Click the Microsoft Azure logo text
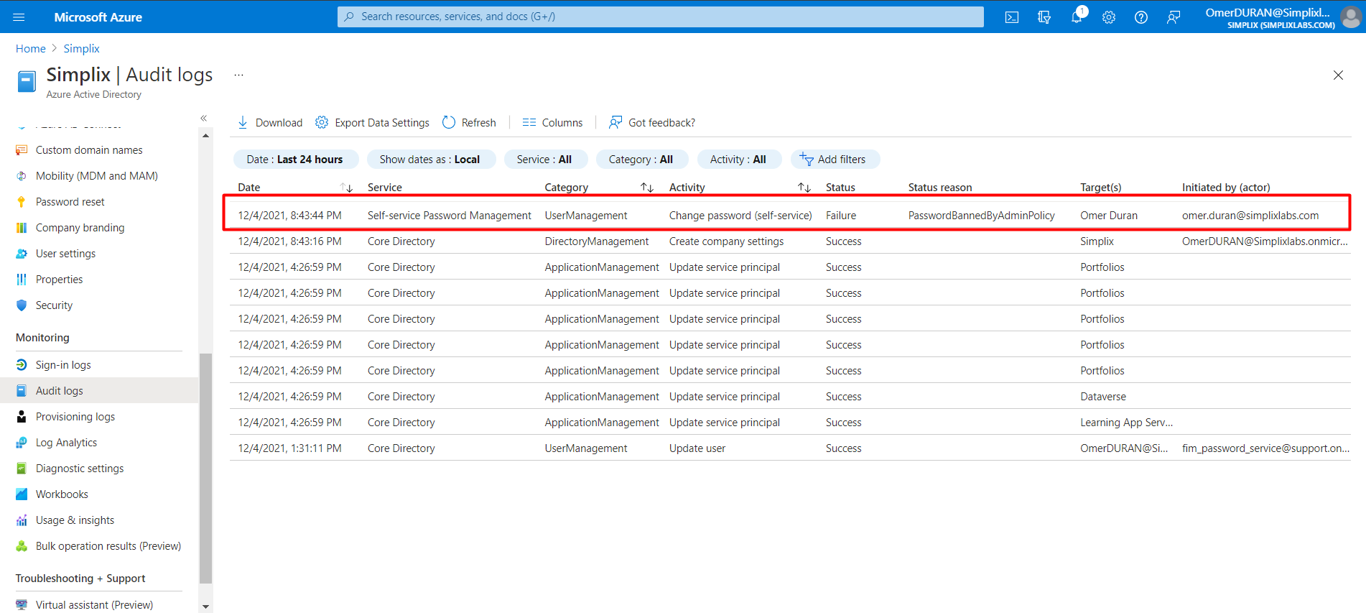The height and width of the screenshot is (613, 1366). pos(98,17)
